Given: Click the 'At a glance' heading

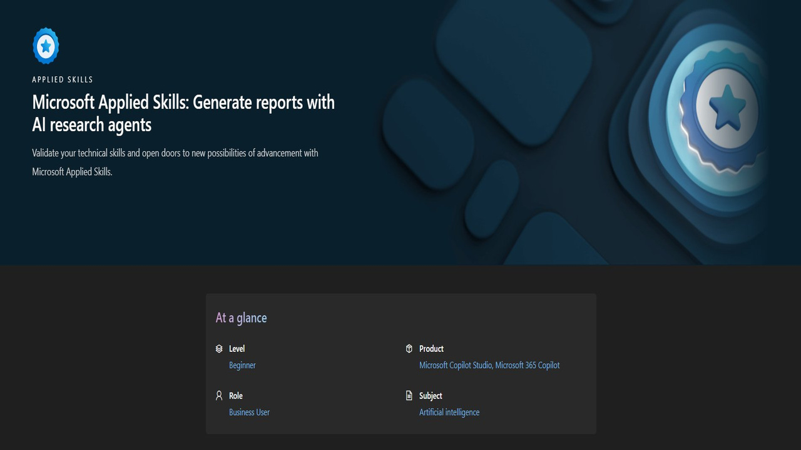Looking at the screenshot, I should pyautogui.click(x=242, y=317).
